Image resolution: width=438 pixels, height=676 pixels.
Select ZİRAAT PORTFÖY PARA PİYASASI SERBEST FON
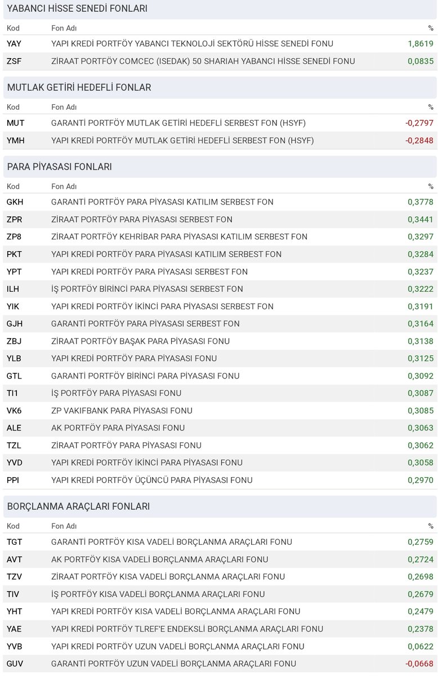coord(142,219)
